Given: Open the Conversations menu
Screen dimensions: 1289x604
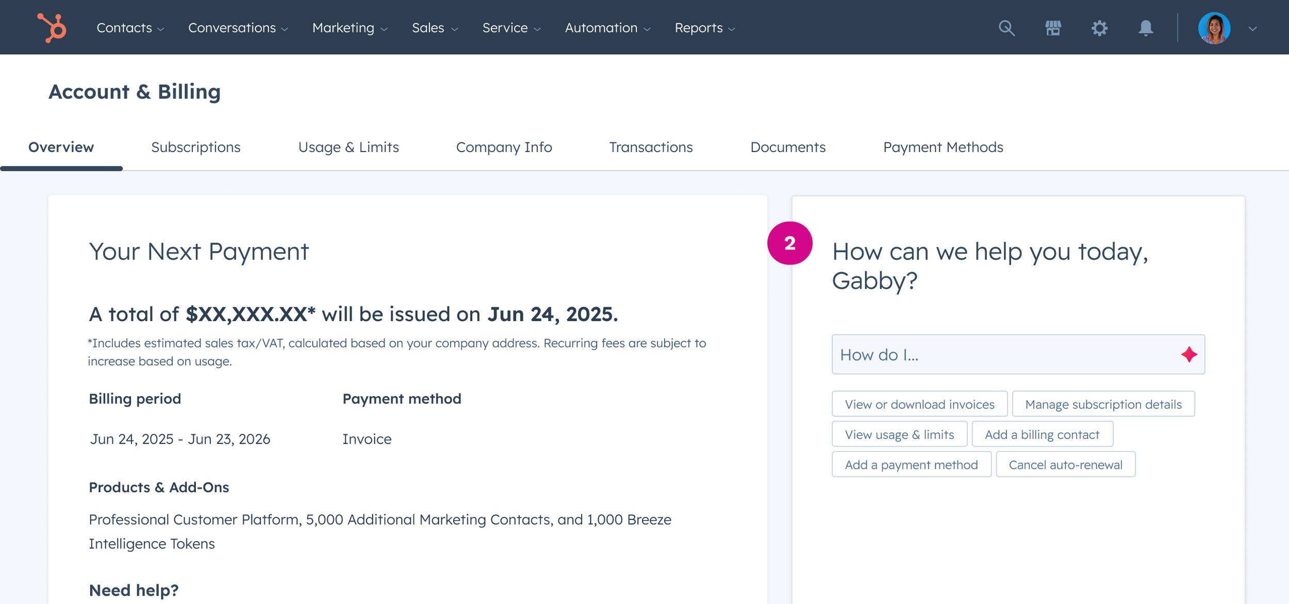Looking at the screenshot, I should [238, 28].
